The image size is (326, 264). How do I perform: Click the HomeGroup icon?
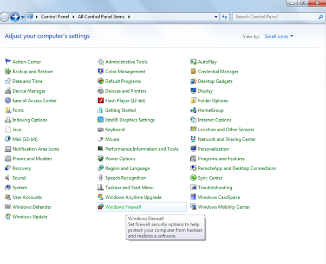193,110
